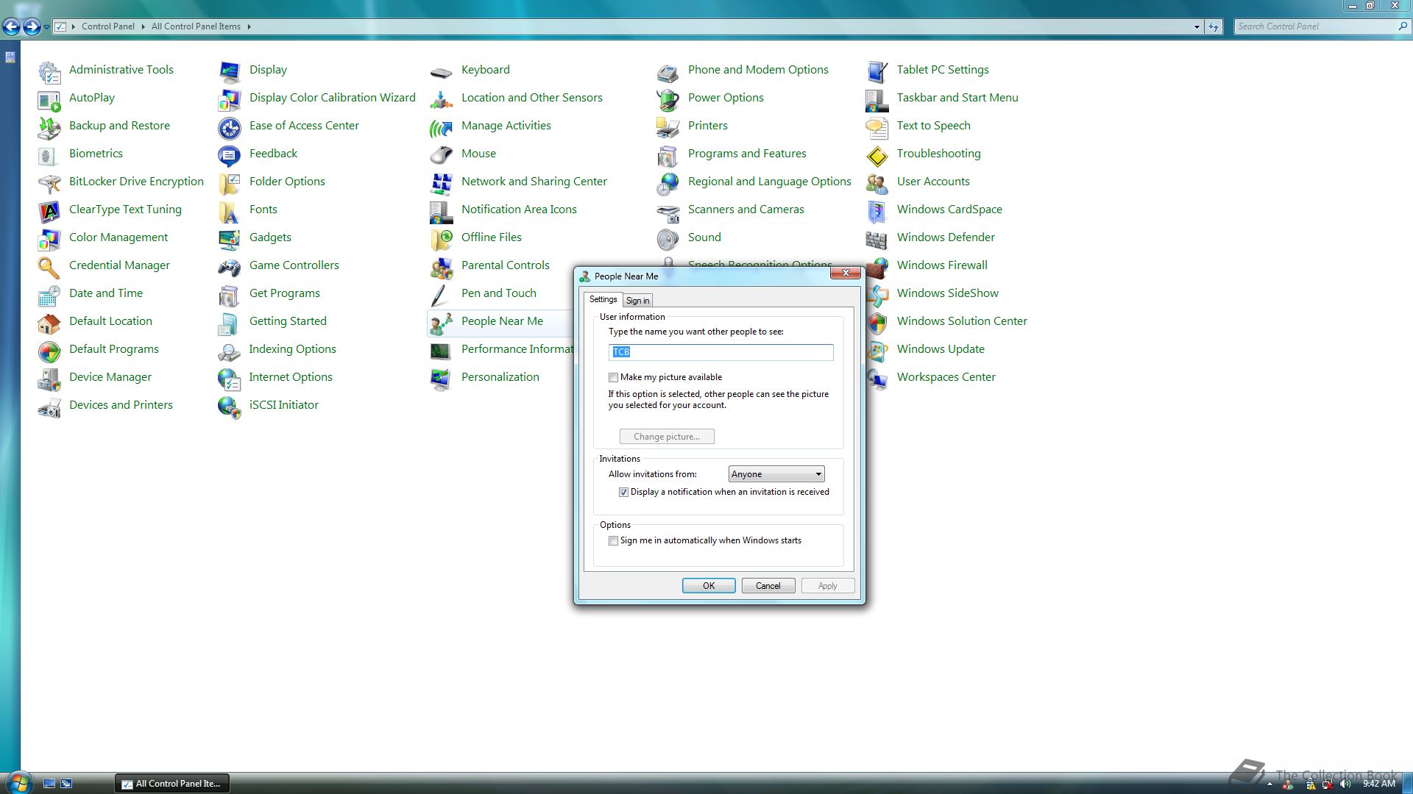Expand the address bar history dropdown arrow
This screenshot has width=1413, height=794.
[1197, 26]
